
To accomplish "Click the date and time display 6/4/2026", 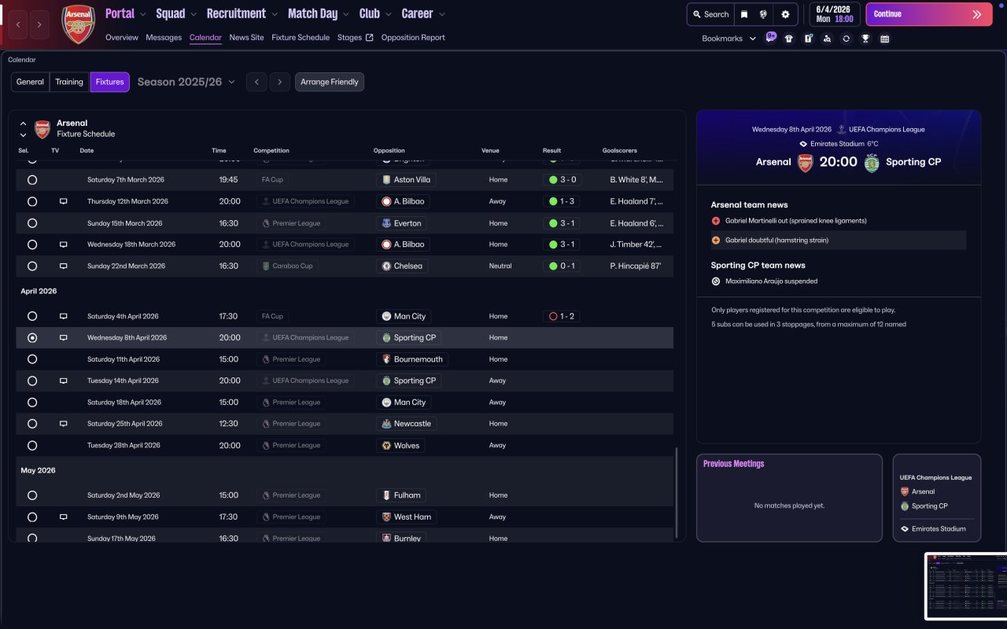I will [834, 14].
